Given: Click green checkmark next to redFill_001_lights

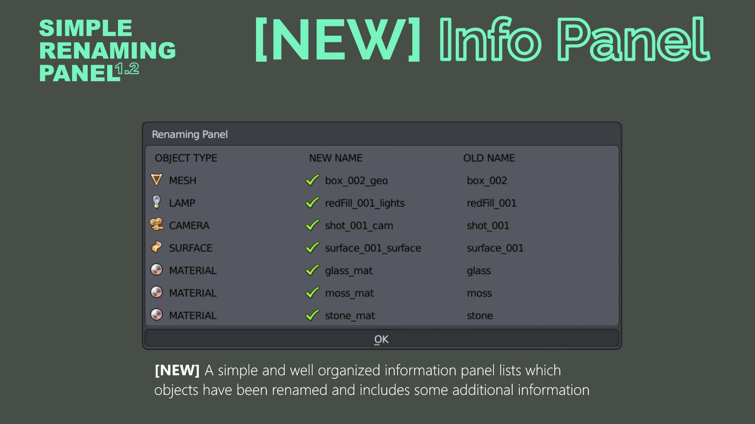Looking at the screenshot, I should [312, 203].
